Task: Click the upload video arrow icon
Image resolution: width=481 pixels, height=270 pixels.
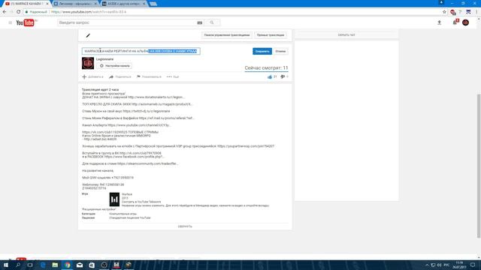Action: (439, 22)
